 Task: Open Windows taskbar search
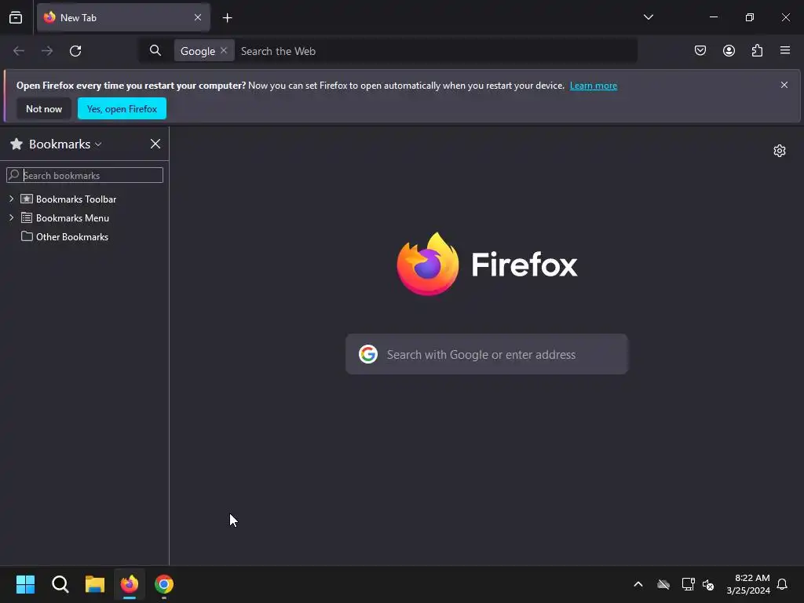coord(60,584)
